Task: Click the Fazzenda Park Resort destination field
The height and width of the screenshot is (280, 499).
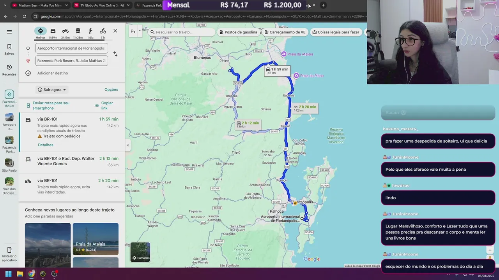Action: [x=71, y=61]
